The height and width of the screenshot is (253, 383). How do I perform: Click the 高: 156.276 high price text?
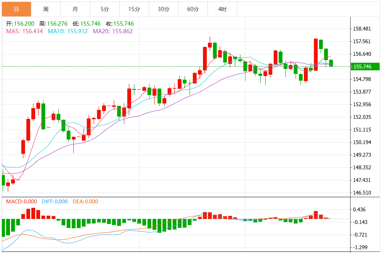pos(53,24)
